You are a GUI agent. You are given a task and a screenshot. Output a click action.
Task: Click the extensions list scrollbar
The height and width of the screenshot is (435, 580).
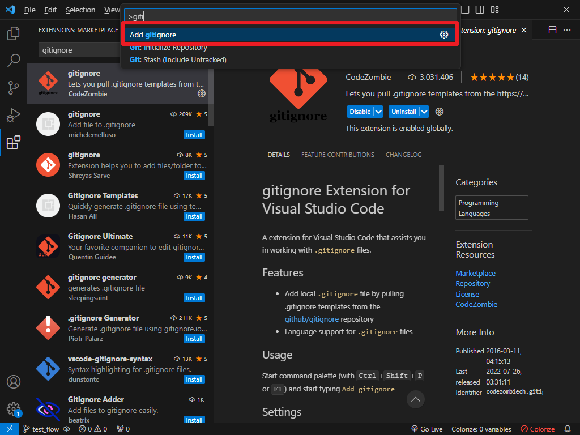click(211, 97)
